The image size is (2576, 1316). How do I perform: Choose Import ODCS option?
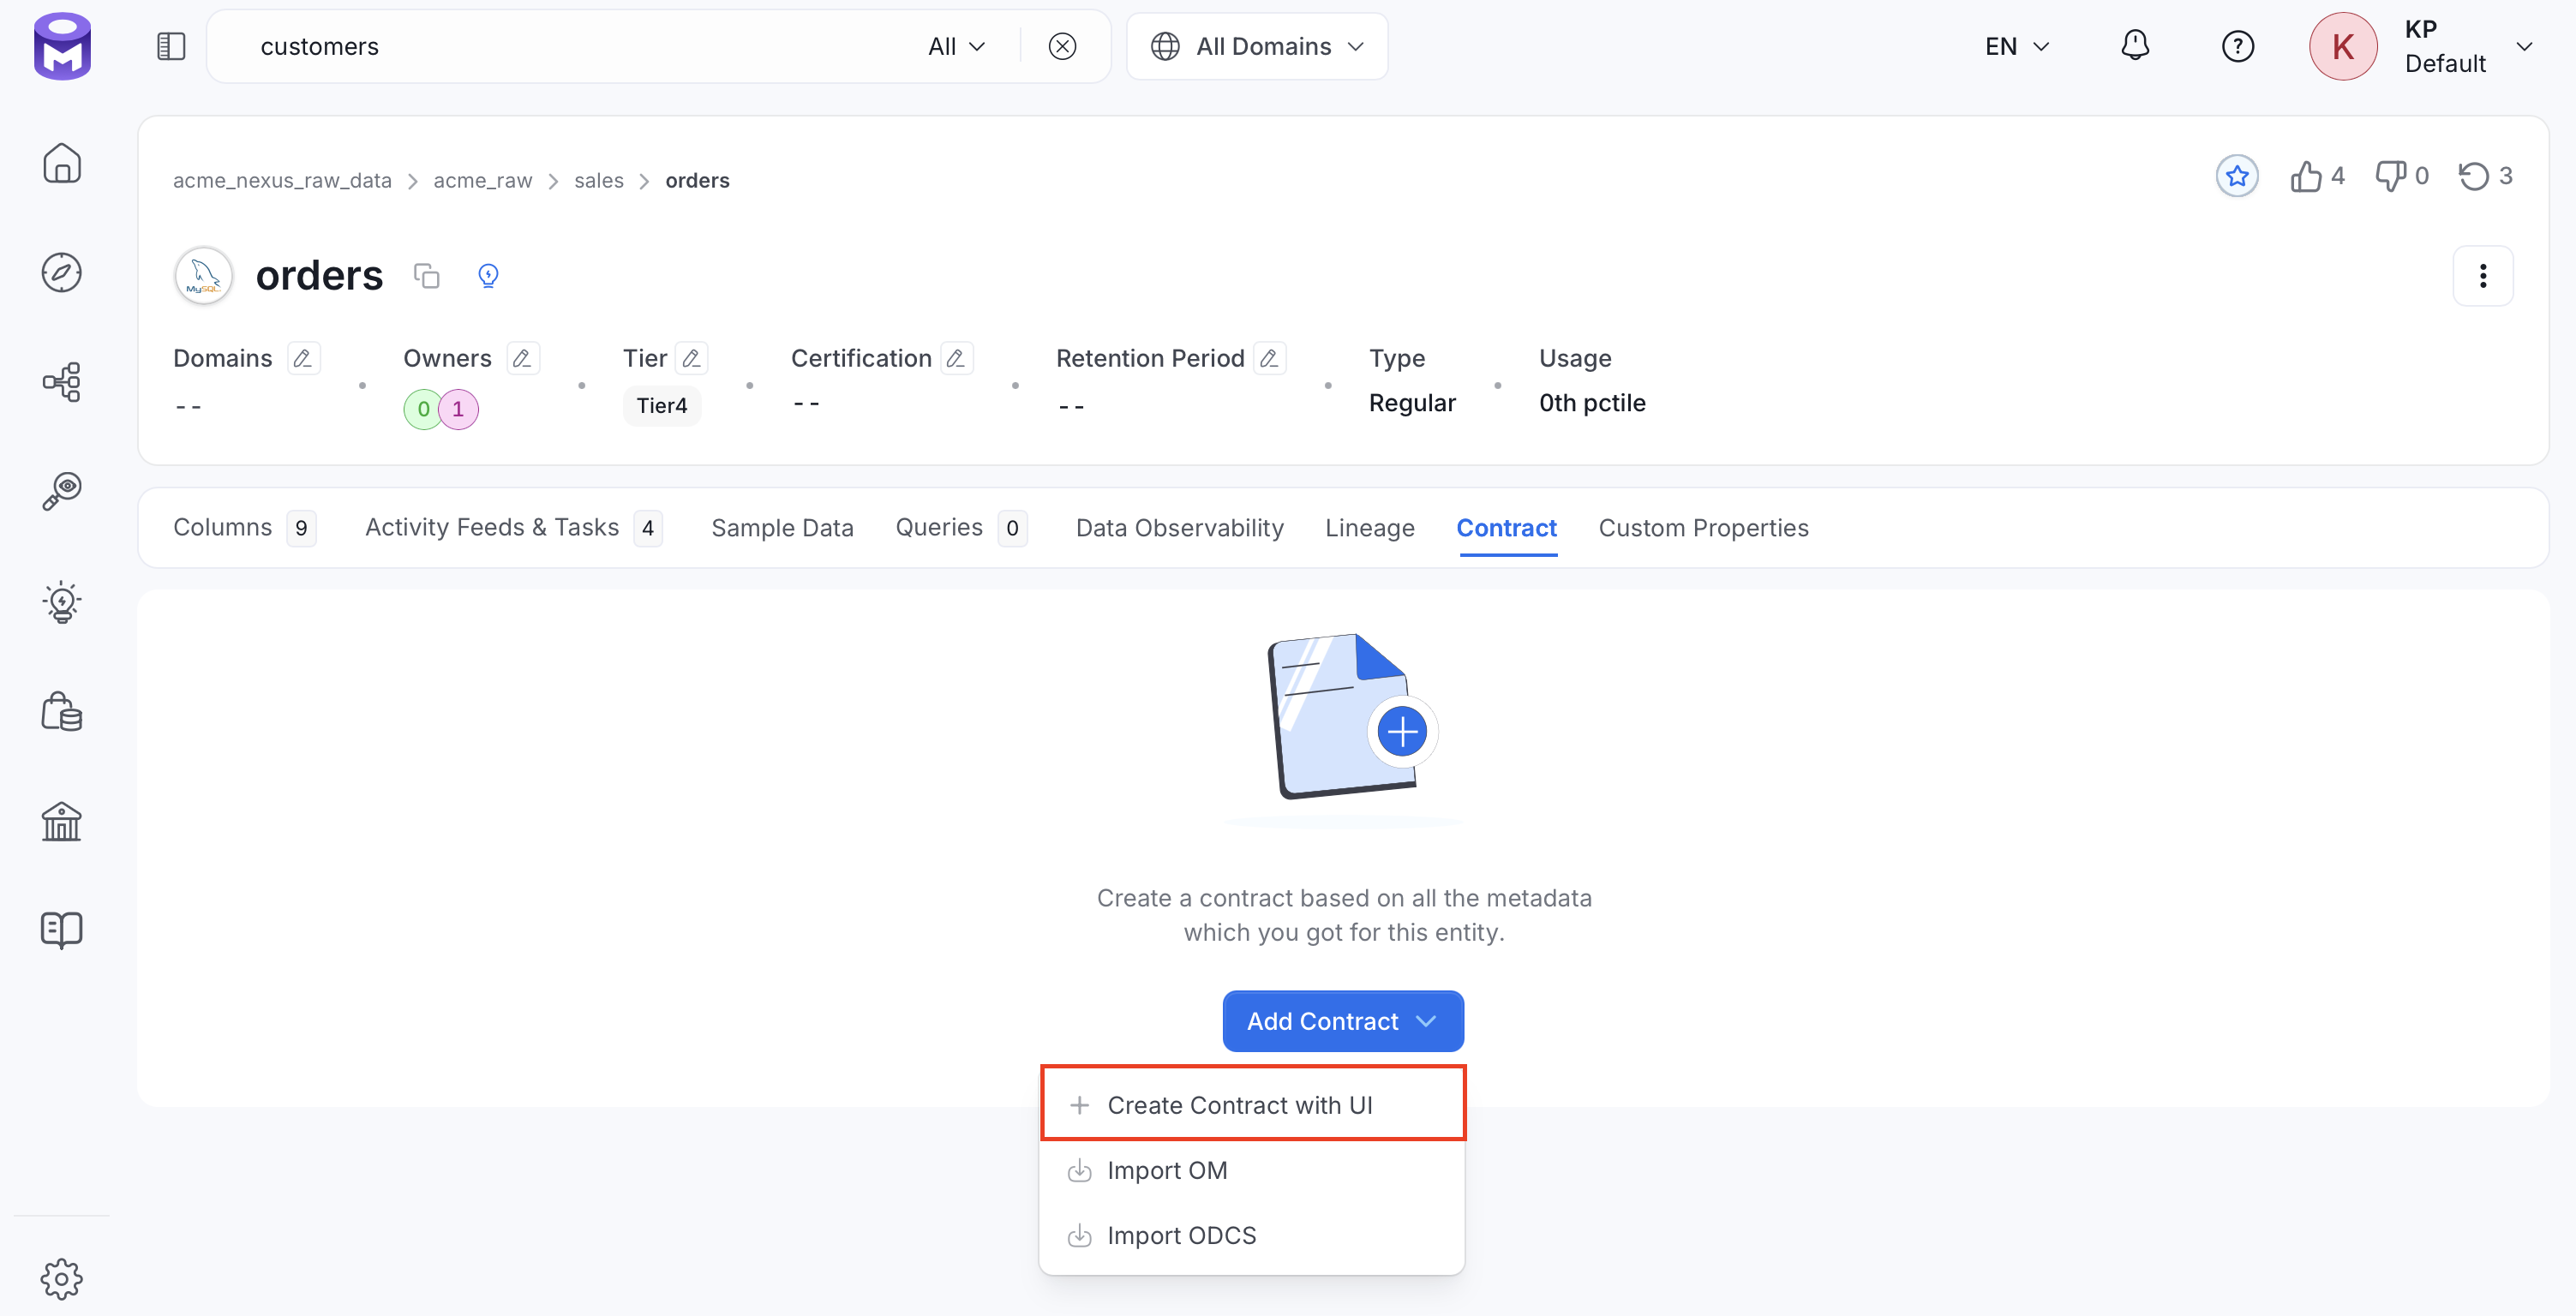(1252, 1235)
